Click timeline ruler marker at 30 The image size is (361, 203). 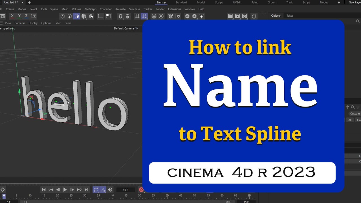click(x=85, y=195)
